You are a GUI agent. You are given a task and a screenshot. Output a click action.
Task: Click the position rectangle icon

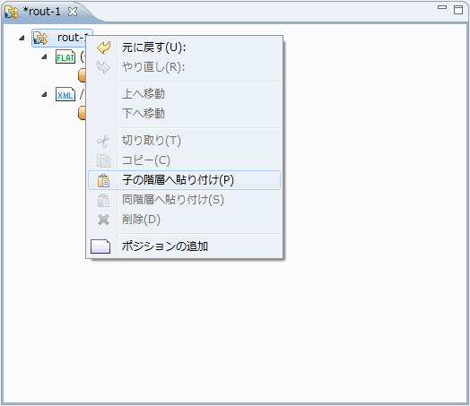[x=100, y=246]
